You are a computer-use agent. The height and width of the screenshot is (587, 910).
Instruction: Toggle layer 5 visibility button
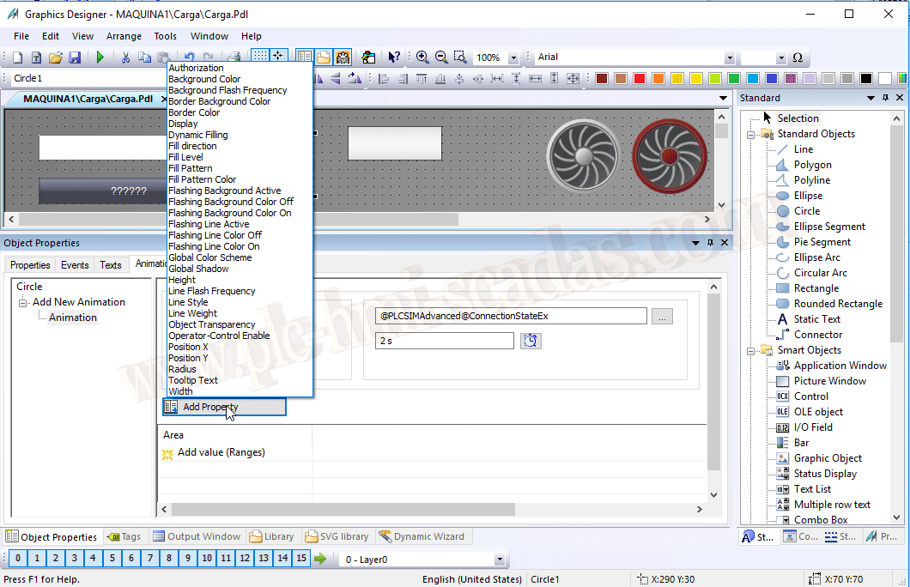(x=112, y=559)
